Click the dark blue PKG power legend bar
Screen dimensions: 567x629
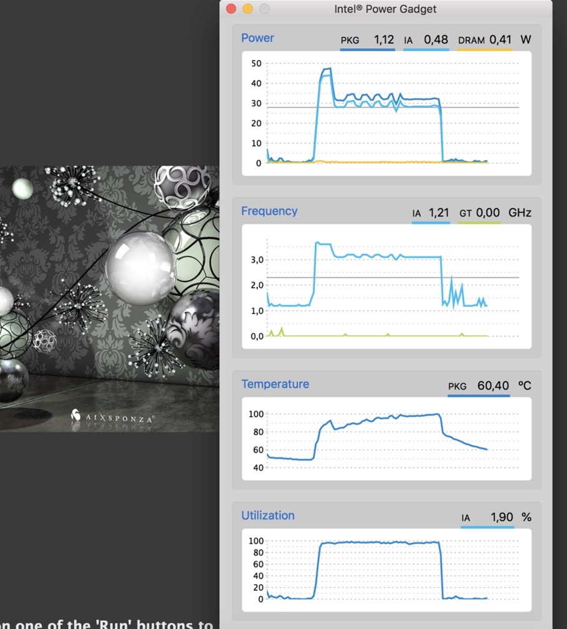coord(367,50)
